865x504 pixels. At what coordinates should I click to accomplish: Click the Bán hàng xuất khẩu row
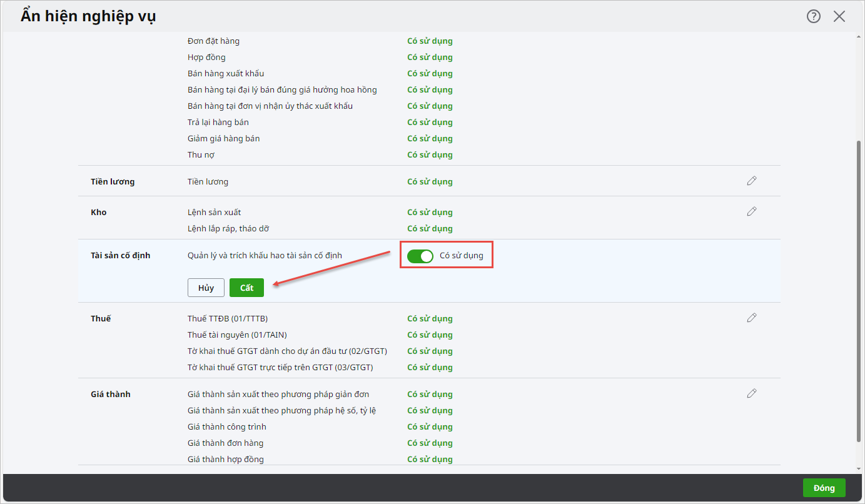[226, 74]
